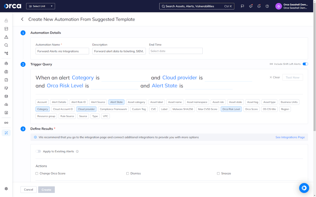Viewport: 316px width, 197px height.
Task: Open the database cylinder sidebar icon
Action: coord(6,97)
